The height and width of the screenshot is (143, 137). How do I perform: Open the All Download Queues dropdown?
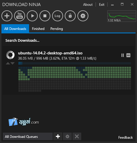[x=28, y=136]
